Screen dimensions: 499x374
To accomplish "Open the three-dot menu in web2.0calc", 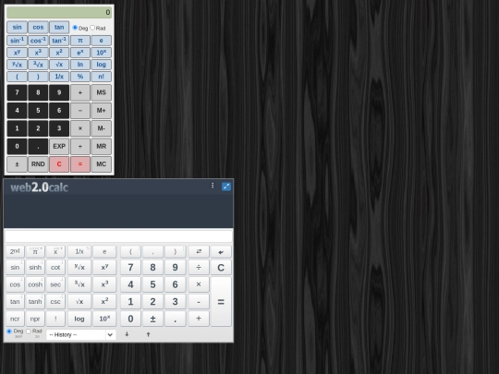I will 213,186.
